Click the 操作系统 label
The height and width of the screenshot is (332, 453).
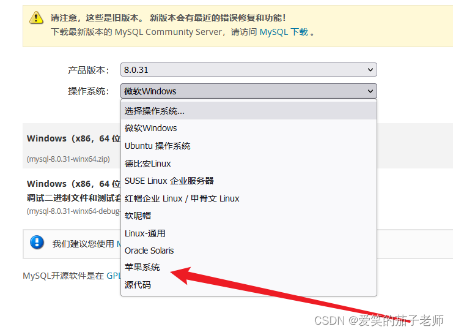pos(88,91)
